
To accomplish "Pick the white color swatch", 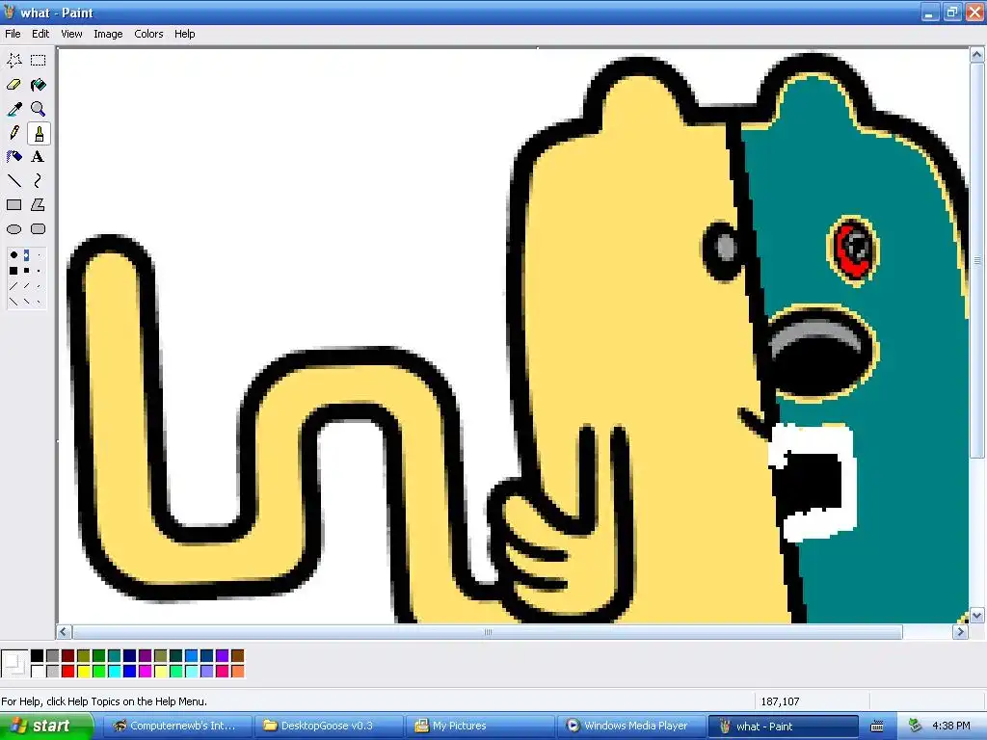I will (x=38, y=672).
